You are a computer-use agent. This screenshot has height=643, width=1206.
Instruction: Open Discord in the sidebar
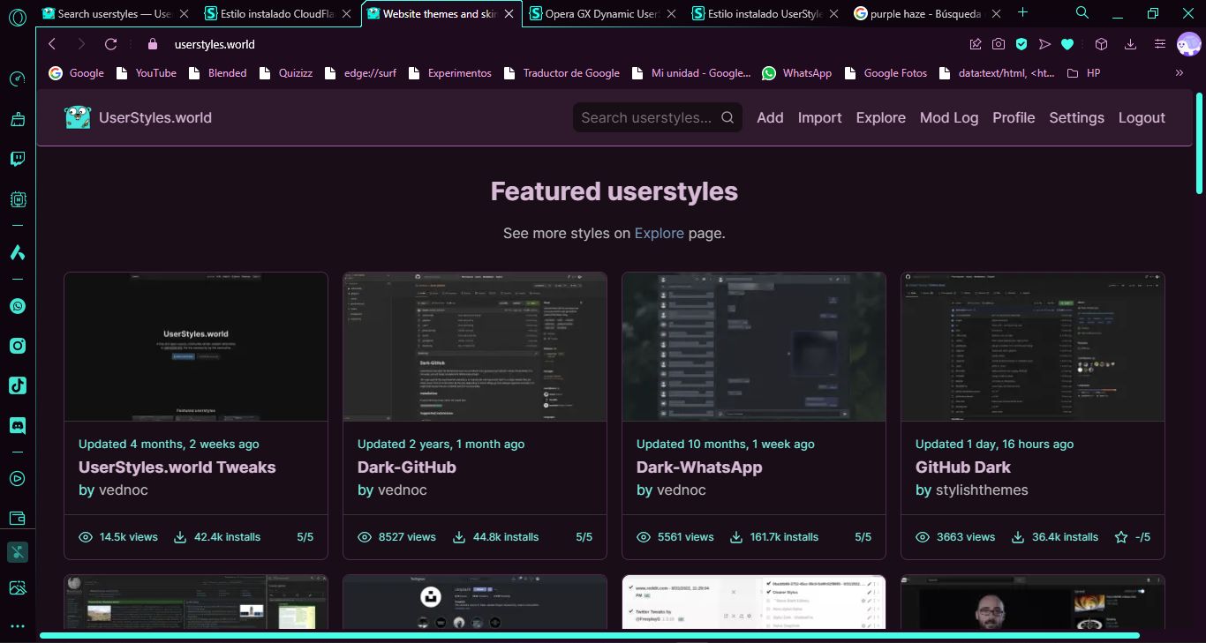pyautogui.click(x=17, y=425)
